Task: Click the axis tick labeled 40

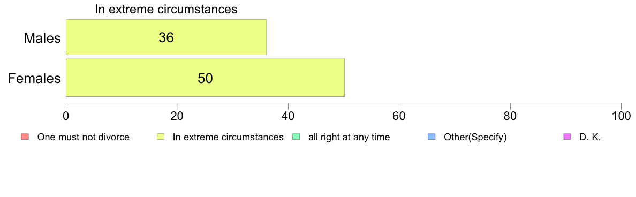Action: coord(288,116)
